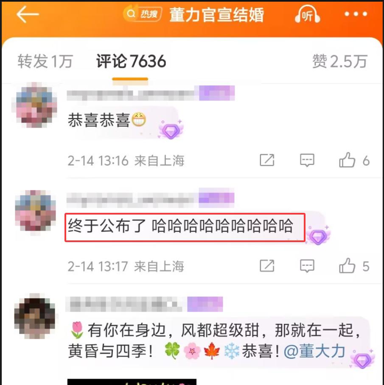Viewport: 384px width, 385px height.
Task: Click the hot search magnifier badge
Action: tap(142, 14)
